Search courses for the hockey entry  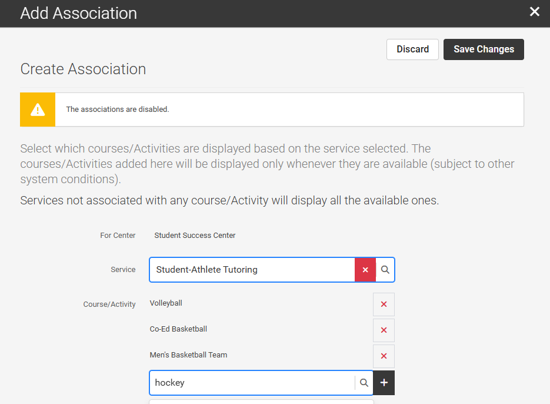coord(364,383)
